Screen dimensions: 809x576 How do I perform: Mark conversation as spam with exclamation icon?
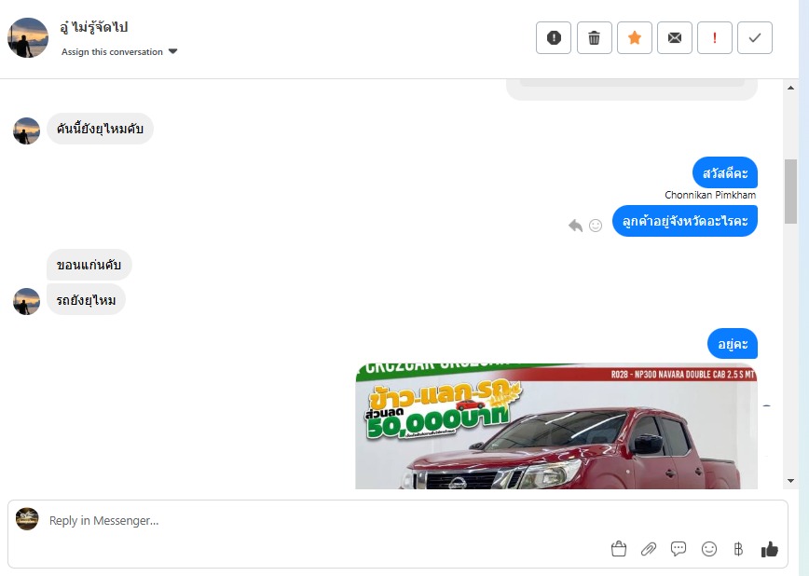[x=553, y=37]
